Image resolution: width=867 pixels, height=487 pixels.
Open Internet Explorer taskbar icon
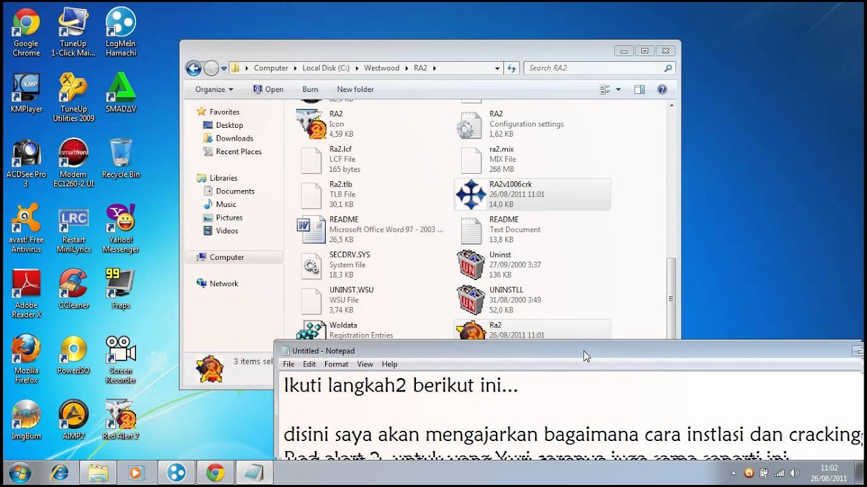(x=59, y=472)
